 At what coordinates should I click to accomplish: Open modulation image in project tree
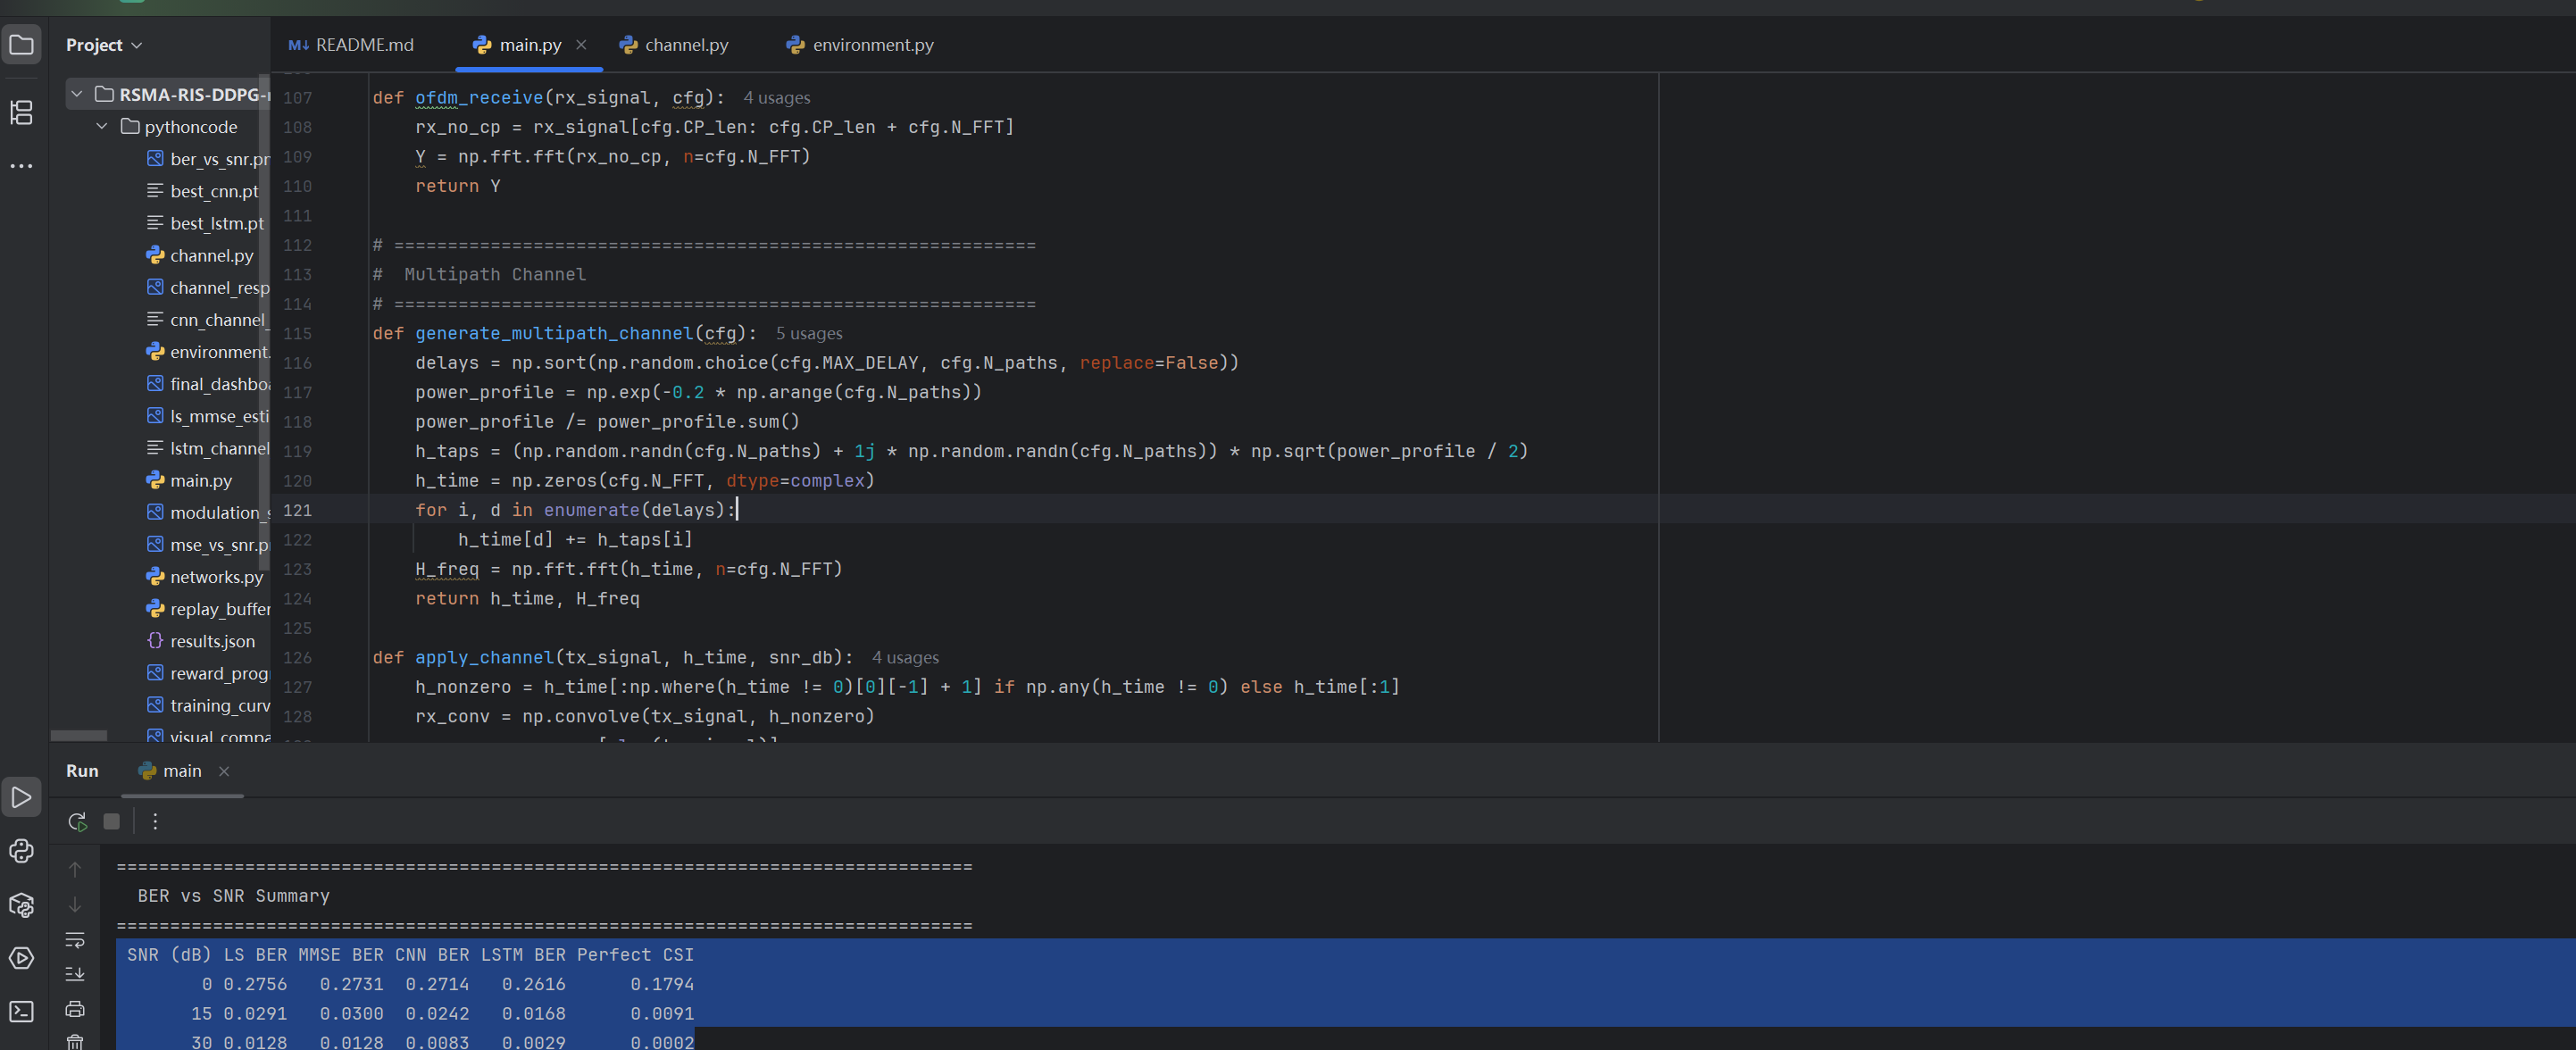coord(209,512)
